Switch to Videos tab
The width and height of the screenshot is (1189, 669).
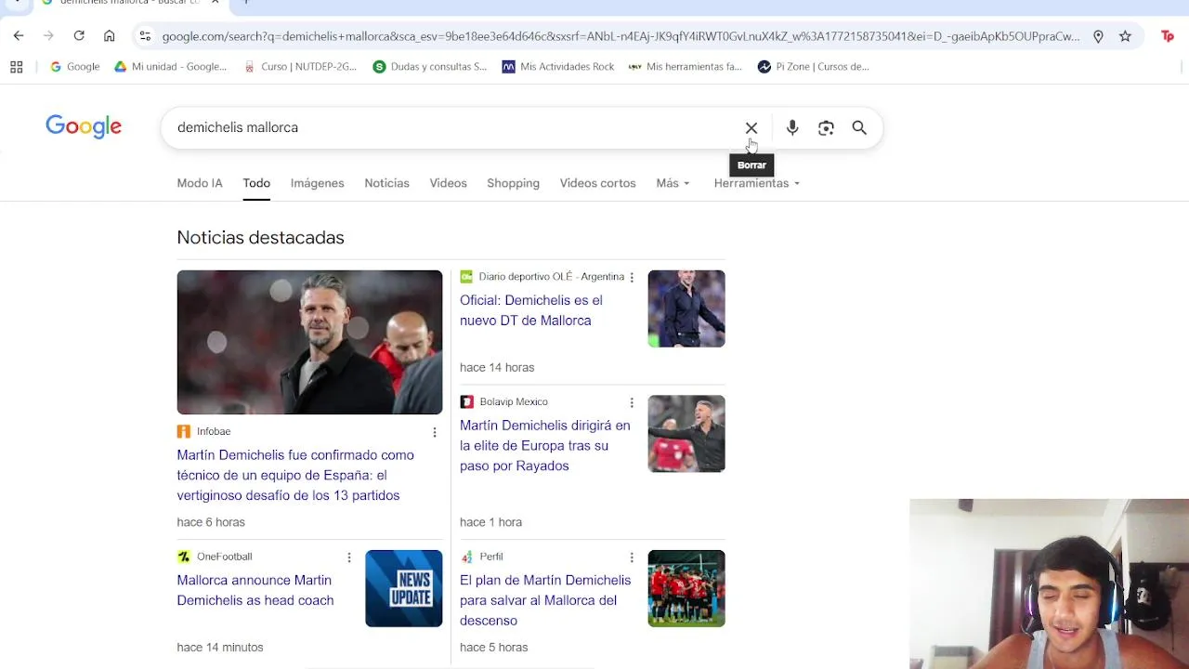point(448,183)
